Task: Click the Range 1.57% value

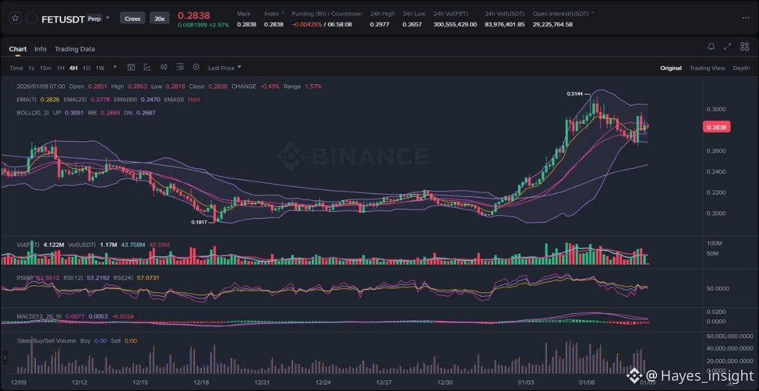Action: click(x=313, y=87)
